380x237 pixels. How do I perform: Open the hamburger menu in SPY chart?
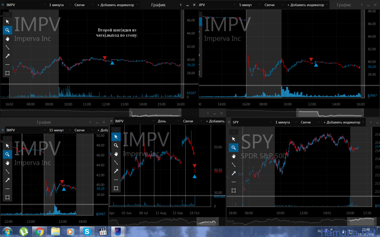click(234, 132)
